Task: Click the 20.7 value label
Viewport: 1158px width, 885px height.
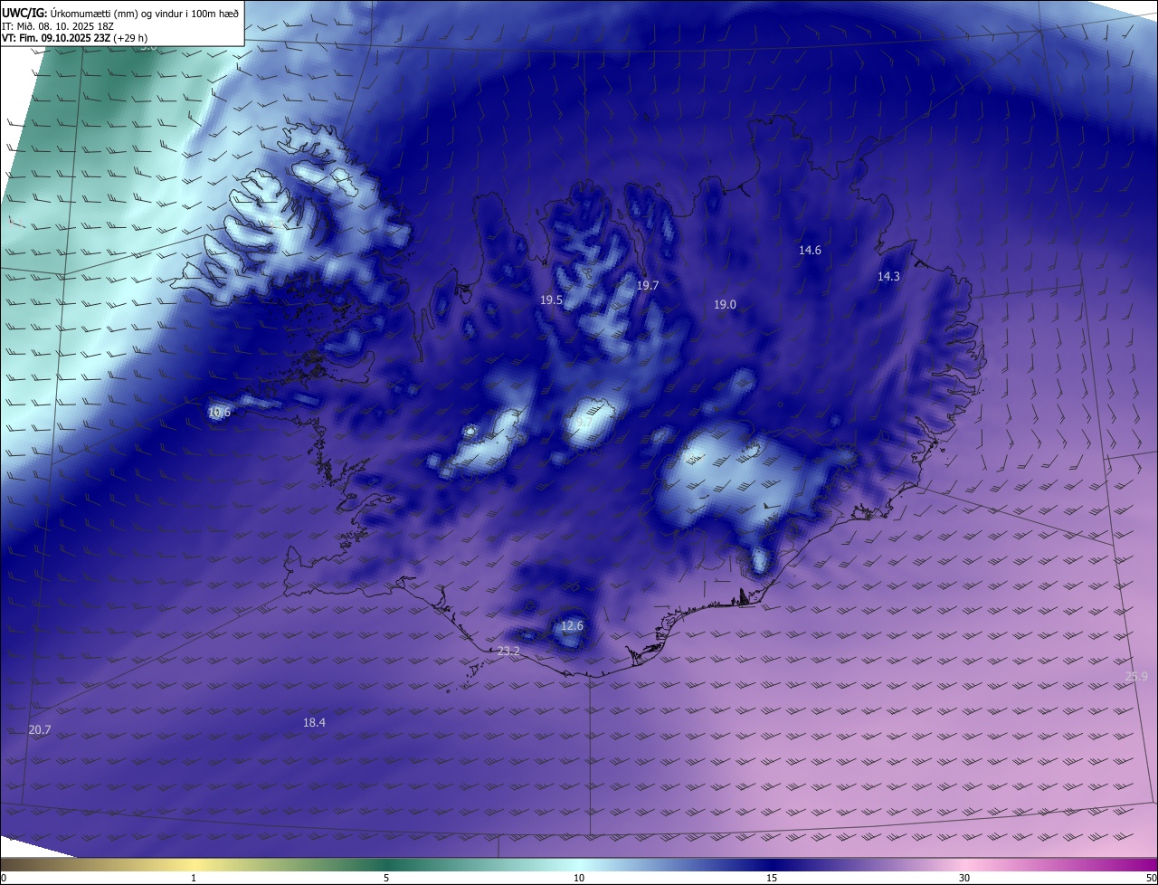Action: pyautogui.click(x=40, y=730)
